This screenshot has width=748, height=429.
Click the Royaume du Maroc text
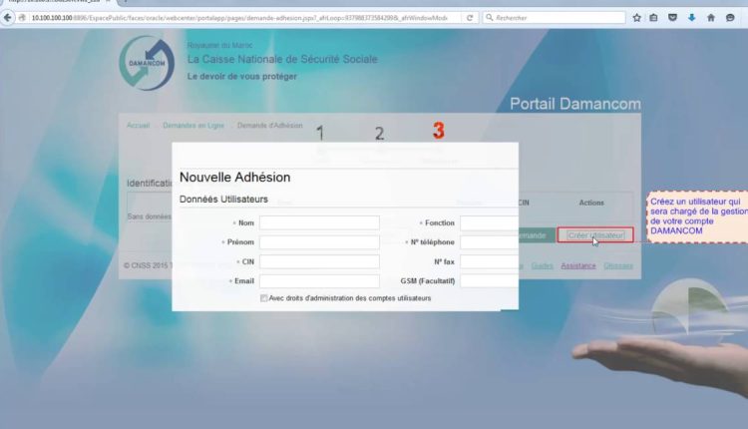pos(220,45)
